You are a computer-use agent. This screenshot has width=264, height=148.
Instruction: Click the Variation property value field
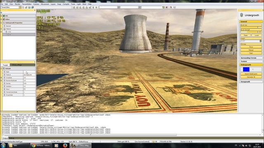(x=29, y=86)
